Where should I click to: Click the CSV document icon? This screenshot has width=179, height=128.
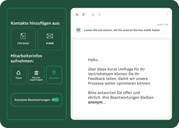pyautogui.click(x=23, y=36)
